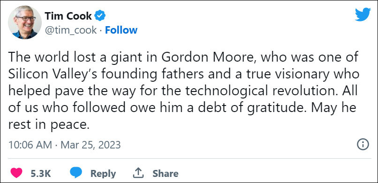
Task: Open Tim Cook's profile photo
Action: [25, 22]
